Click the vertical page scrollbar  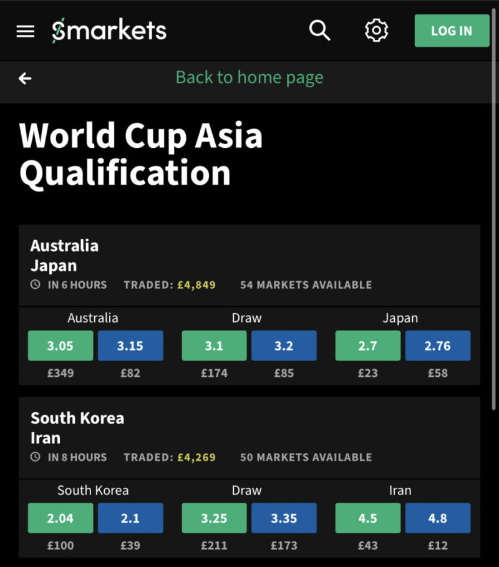click(495, 250)
